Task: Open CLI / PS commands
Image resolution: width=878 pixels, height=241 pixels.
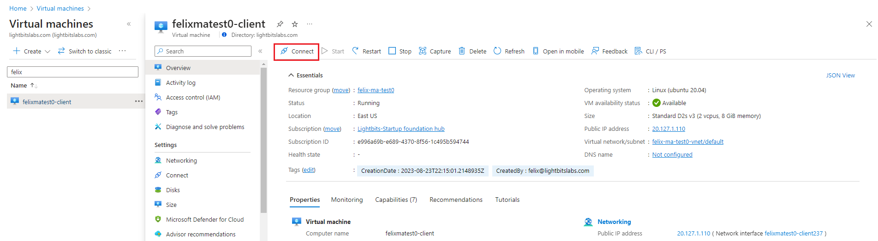Action: tap(651, 51)
